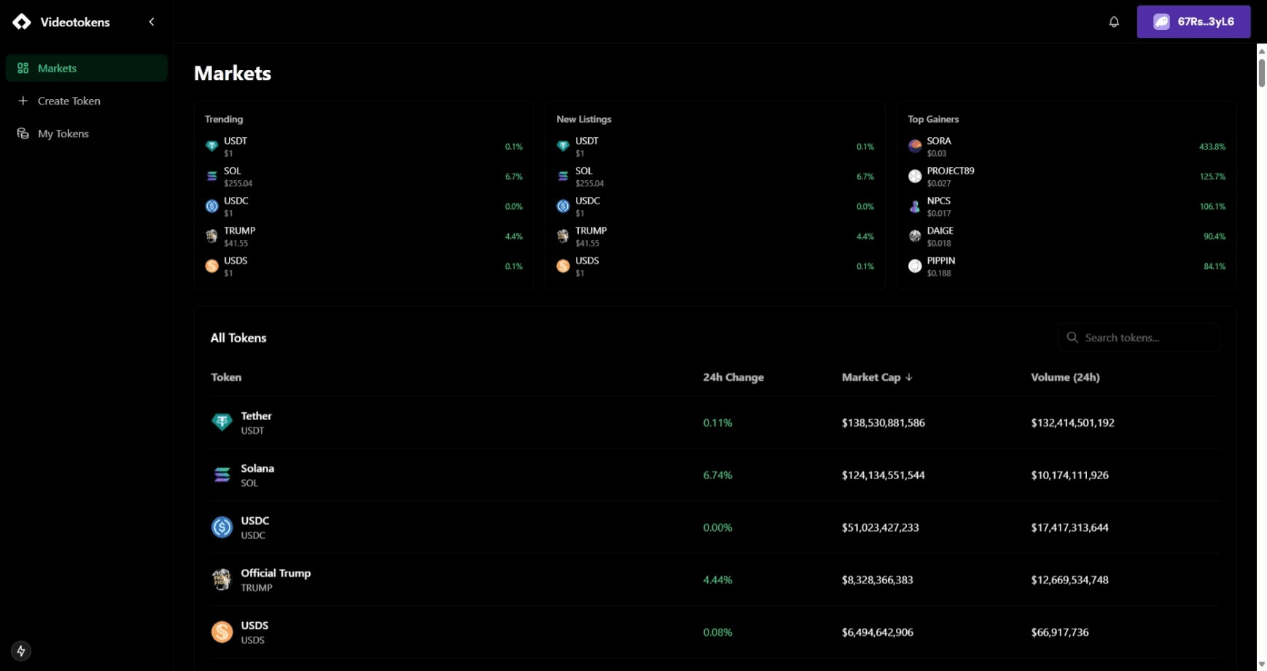Click DAIGE token icon
1267x671 pixels.
(x=915, y=236)
